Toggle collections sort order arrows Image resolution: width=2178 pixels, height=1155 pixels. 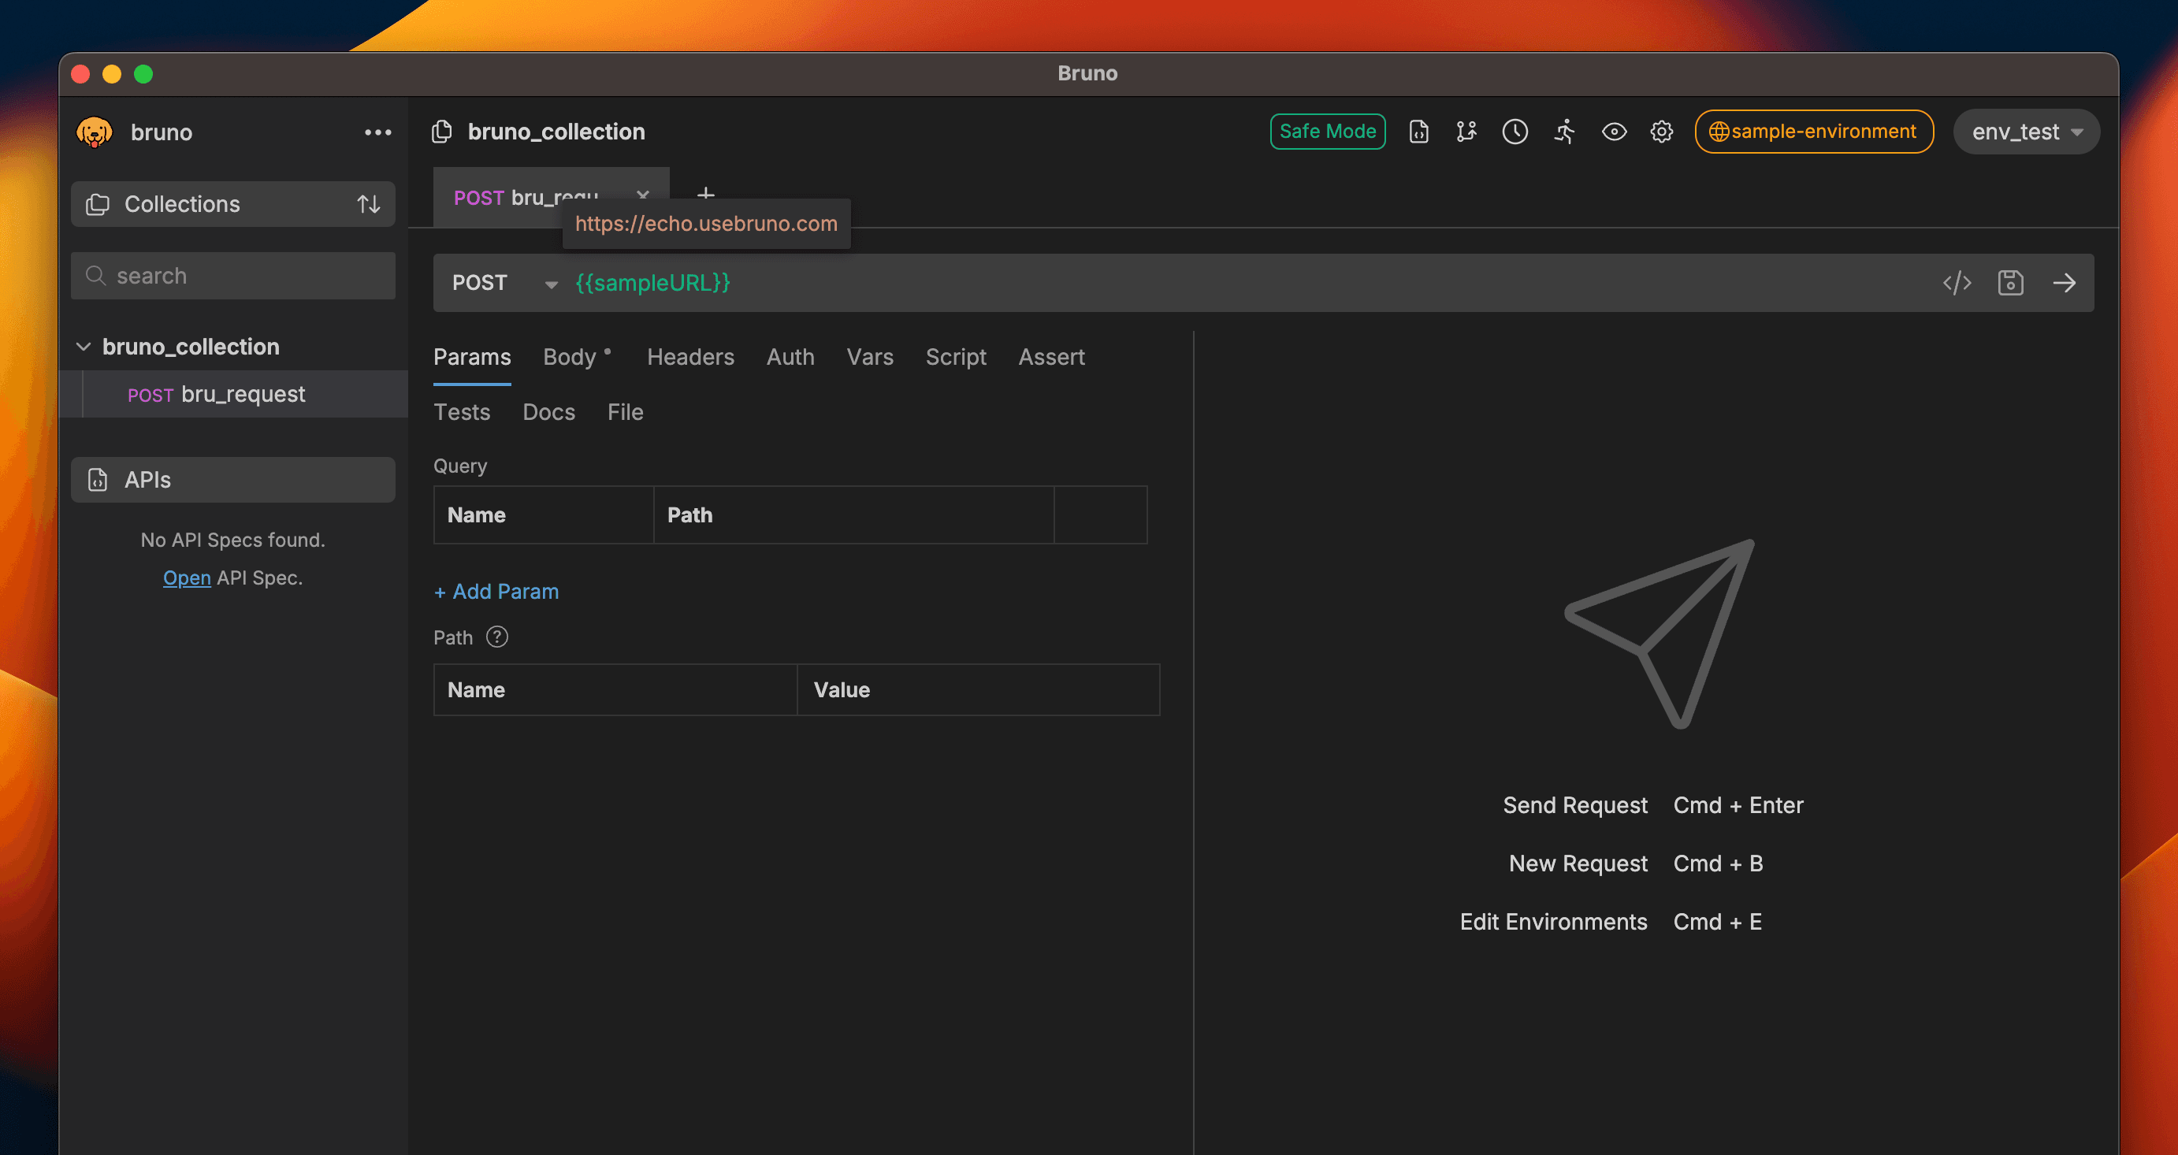[368, 204]
